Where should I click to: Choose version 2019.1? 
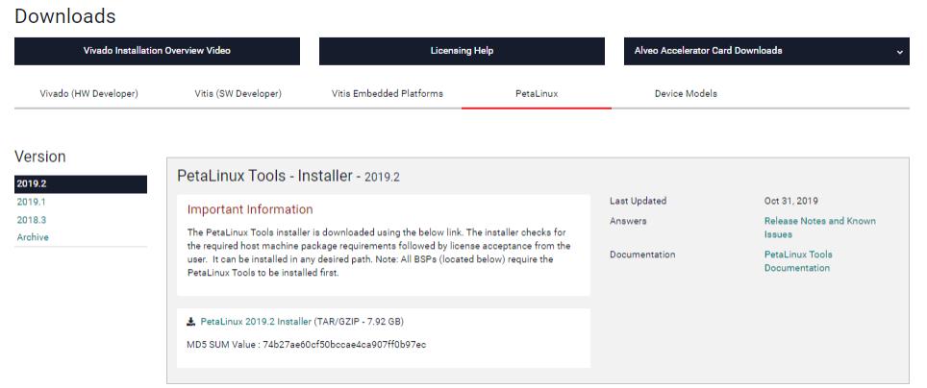coord(32,202)
